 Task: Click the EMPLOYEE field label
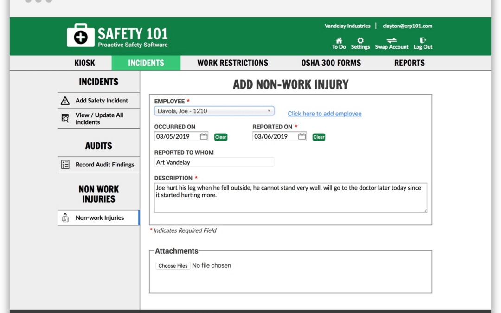point(169,101)
